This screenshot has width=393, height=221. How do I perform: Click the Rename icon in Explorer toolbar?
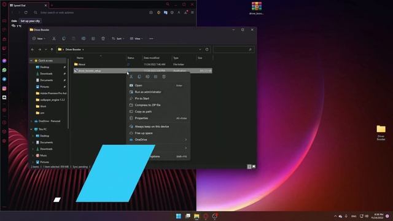[x=84, y=39]
